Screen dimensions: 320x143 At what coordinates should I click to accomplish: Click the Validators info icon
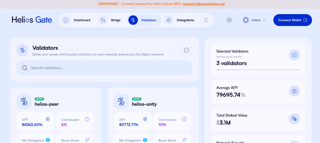pos(187,50)
